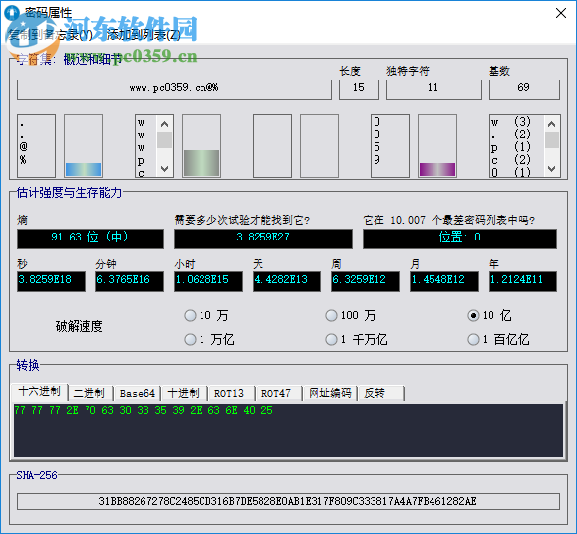The width and height of the screenshot is (577, 534).
Task: Select cracking speed 1 百亿亿
Action: 498,339
